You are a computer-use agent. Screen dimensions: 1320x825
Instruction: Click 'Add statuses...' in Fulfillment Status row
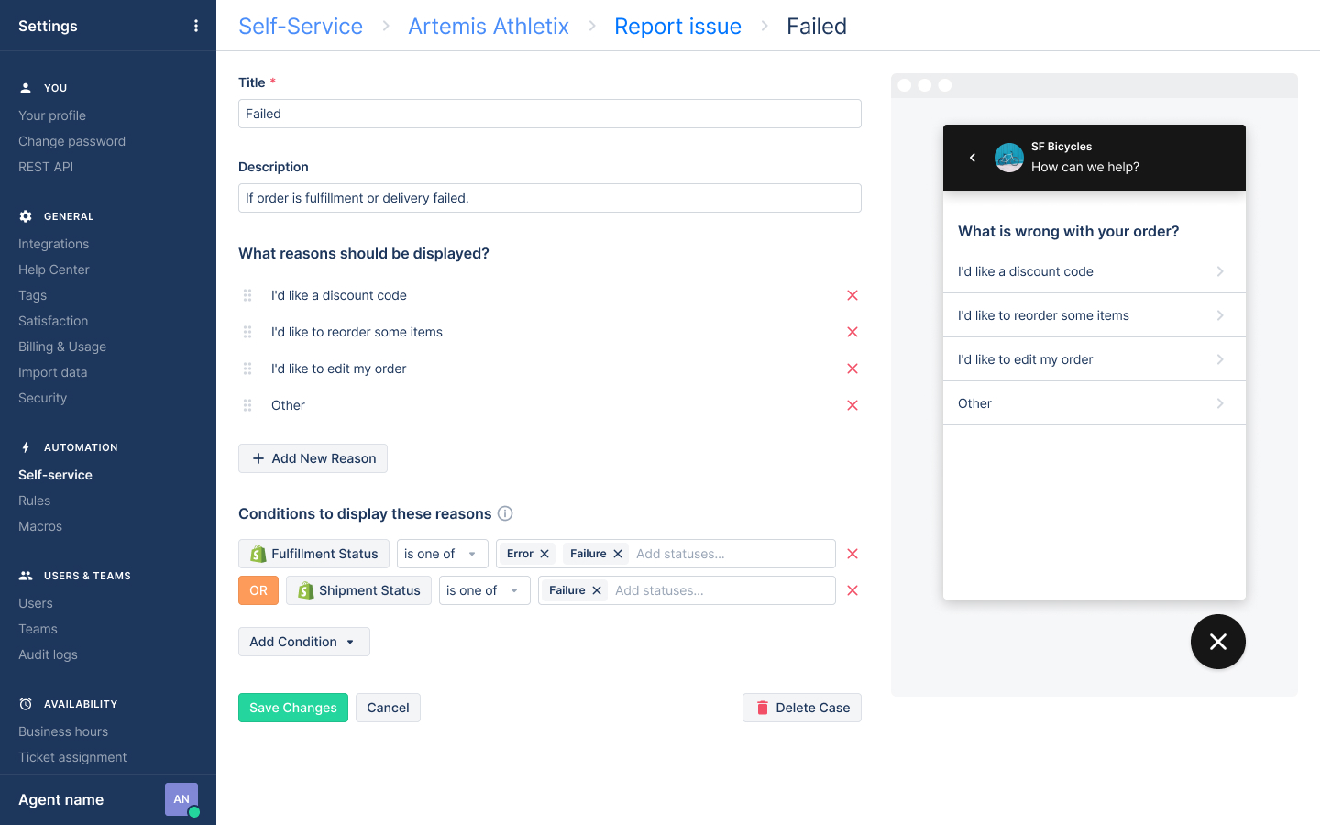click(680, 554)
